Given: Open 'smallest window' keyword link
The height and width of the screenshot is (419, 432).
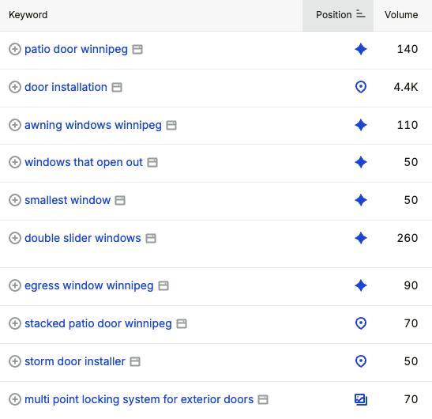Looking at the screenshot, I should 67,200.
